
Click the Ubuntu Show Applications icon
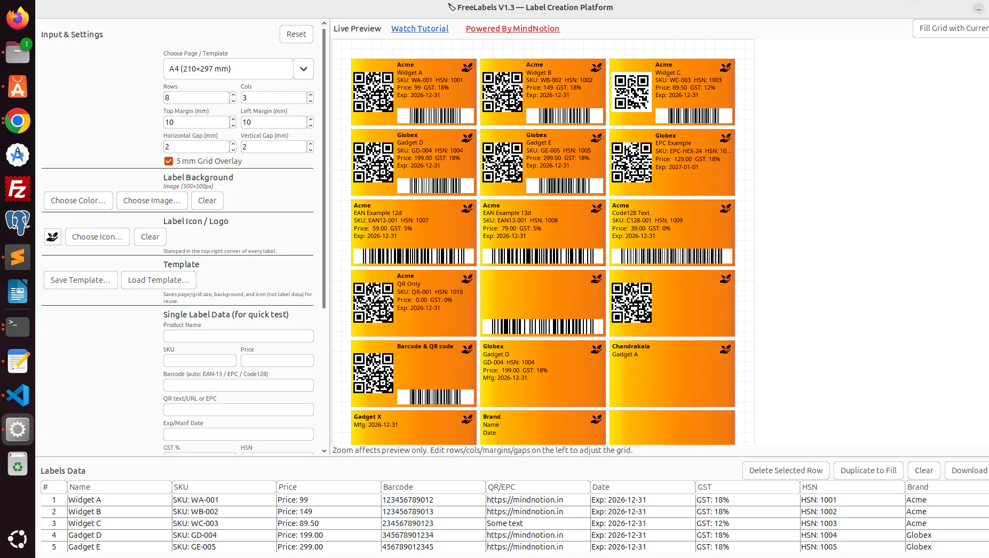tap(18, 539)
